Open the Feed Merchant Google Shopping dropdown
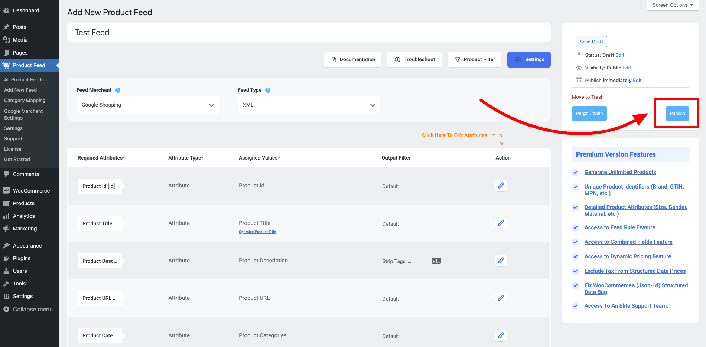The width and height of the screenshot is (706, 347). click(x=148, y=105)
